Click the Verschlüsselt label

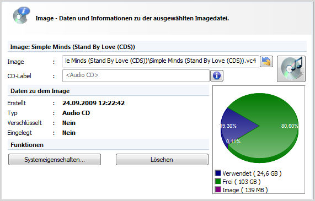pyautogui.click(x=24, y=123)
